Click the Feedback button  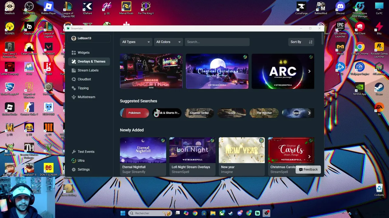click(x=308, y=170)
